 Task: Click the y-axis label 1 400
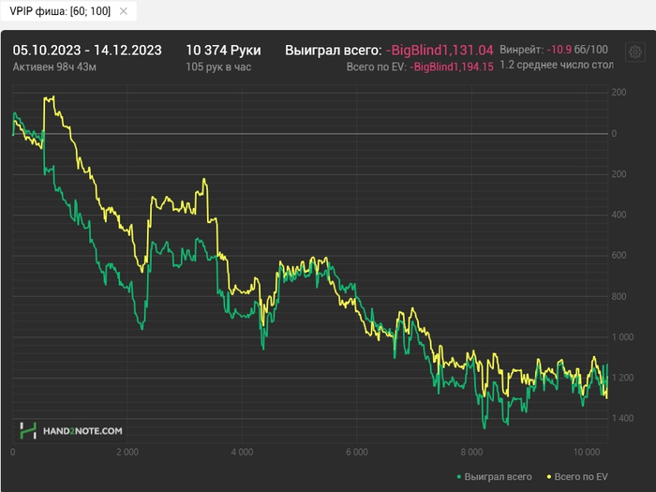[622, 418]
